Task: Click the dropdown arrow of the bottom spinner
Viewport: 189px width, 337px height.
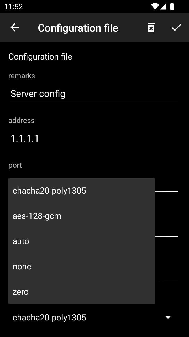Action: pyautogui.click(x=168, y=318)
